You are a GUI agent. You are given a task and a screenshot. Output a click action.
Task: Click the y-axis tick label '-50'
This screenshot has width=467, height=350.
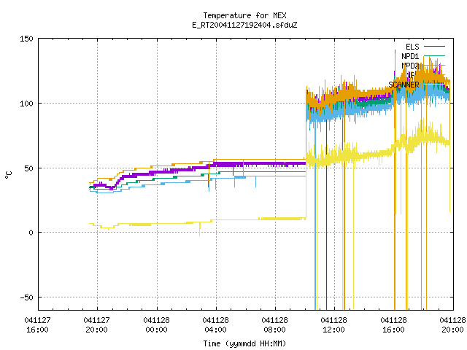click(26, 297)
